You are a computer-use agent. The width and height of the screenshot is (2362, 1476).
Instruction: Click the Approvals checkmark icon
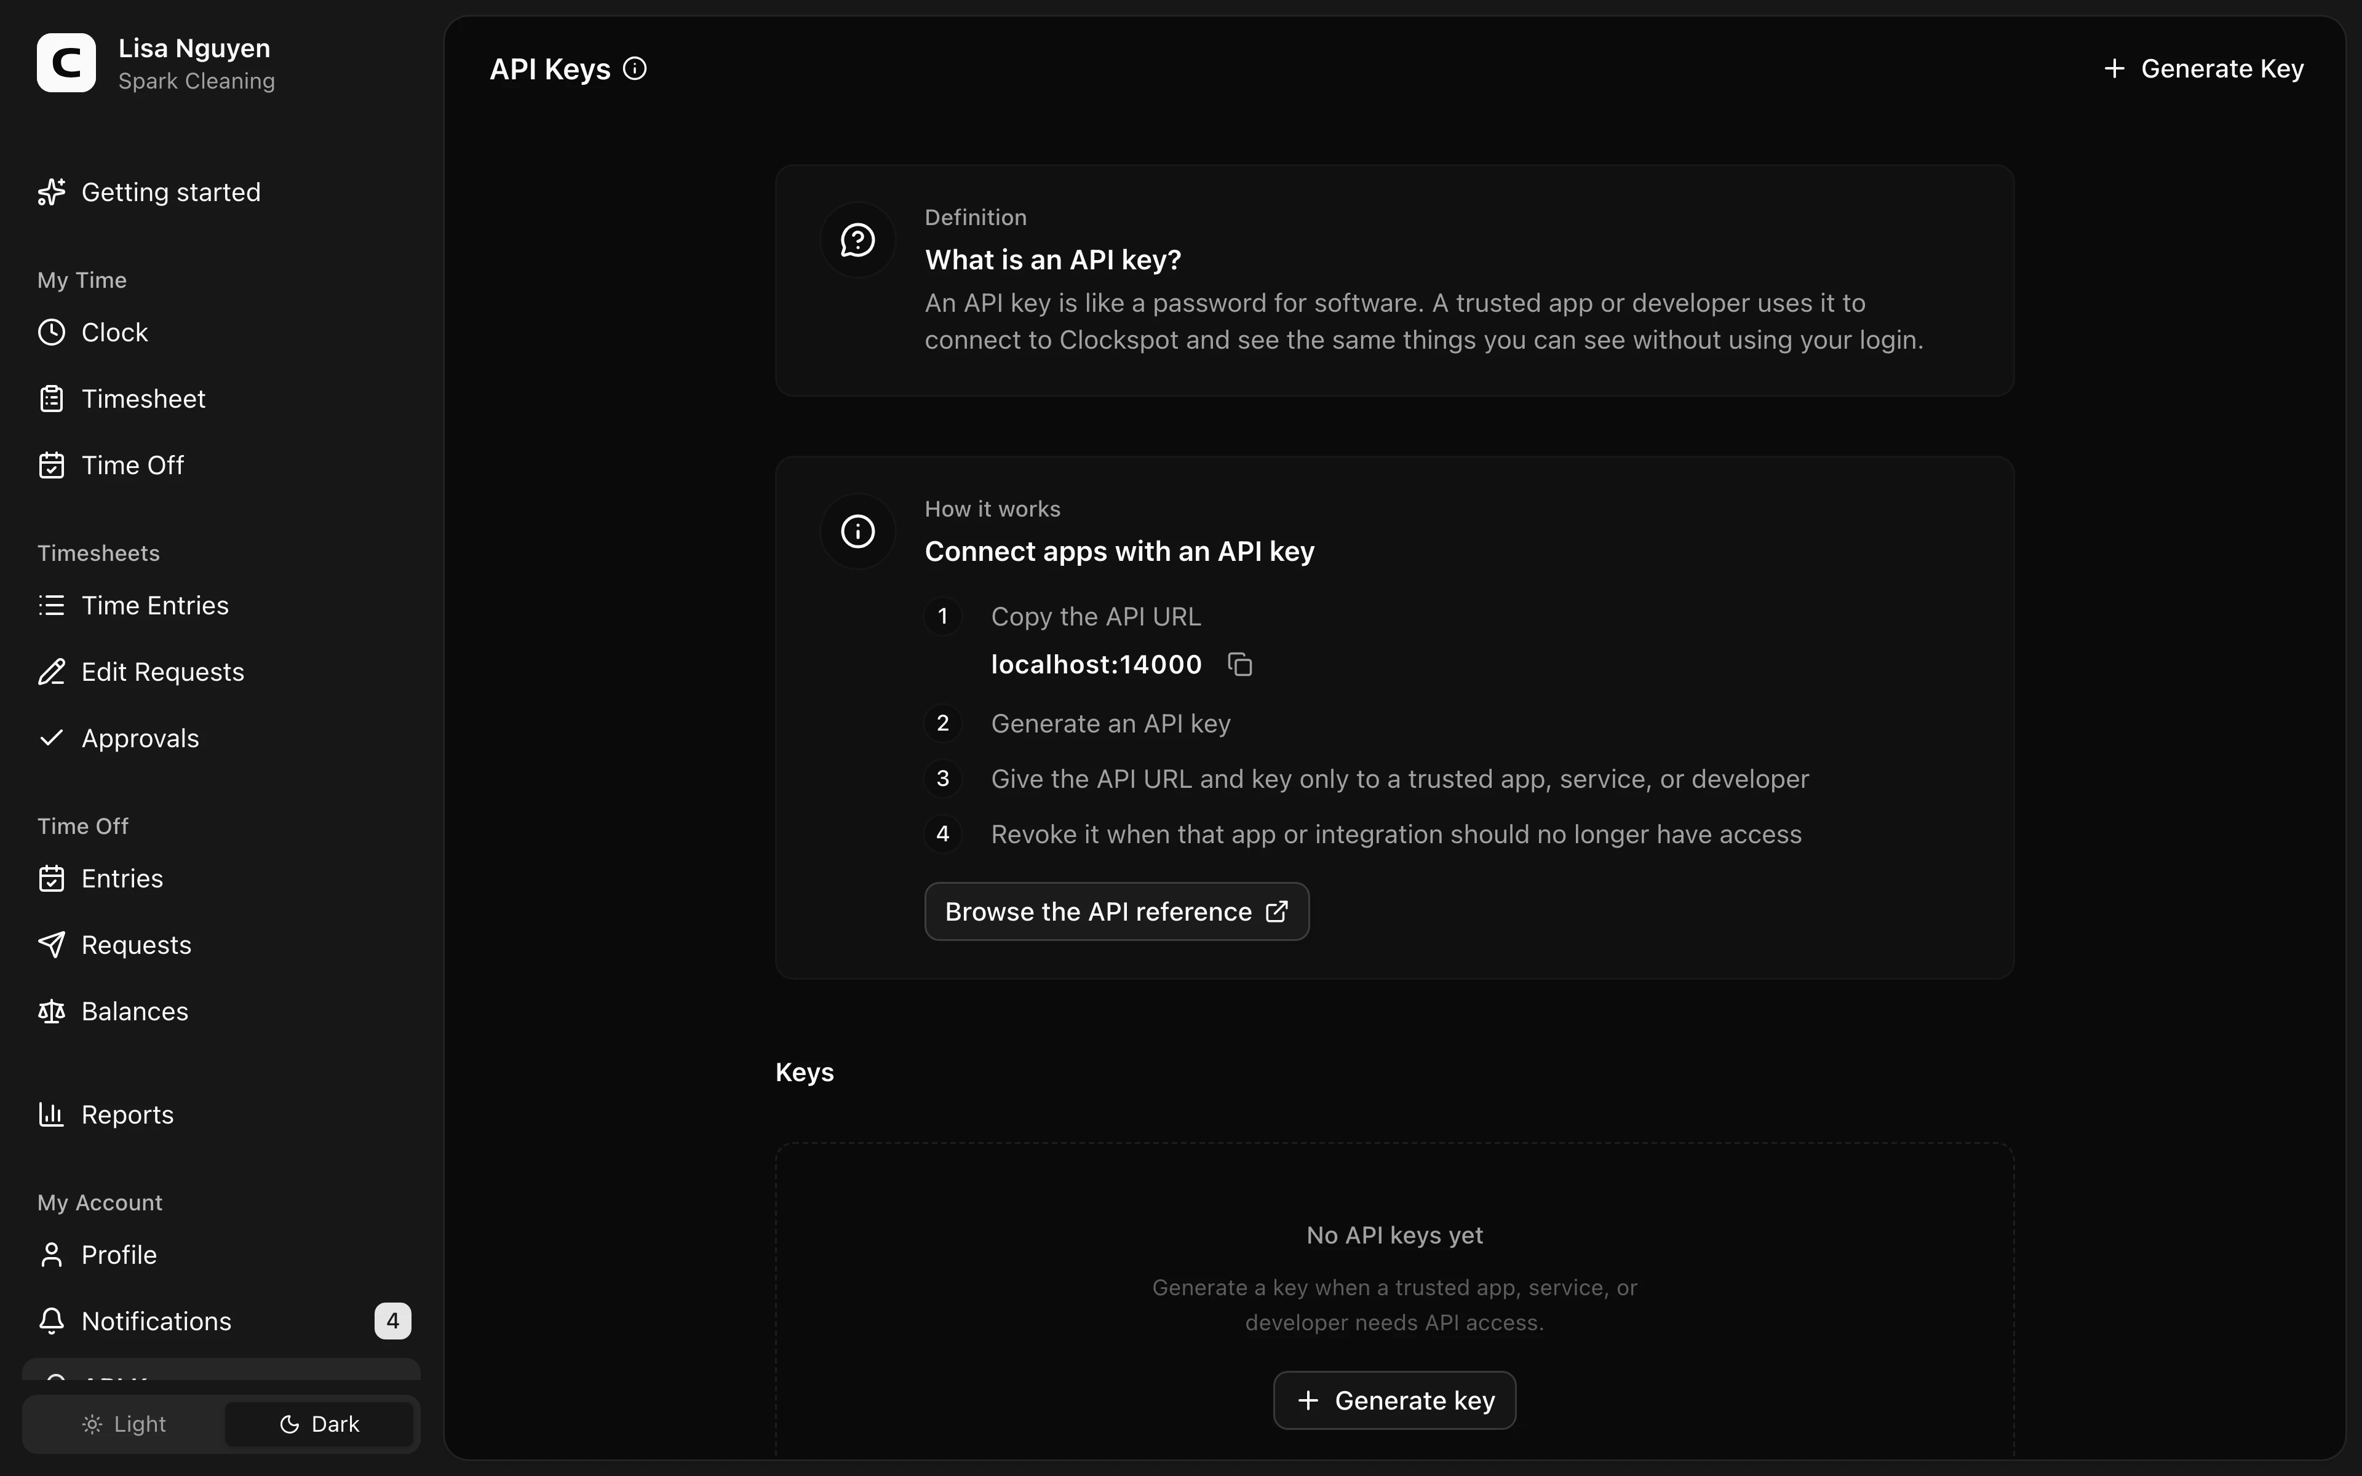(x=52, y=738)
